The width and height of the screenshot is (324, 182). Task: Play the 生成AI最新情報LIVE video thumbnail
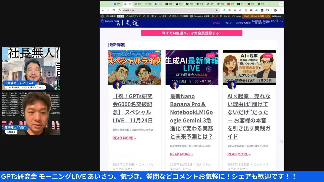[209, 69]
